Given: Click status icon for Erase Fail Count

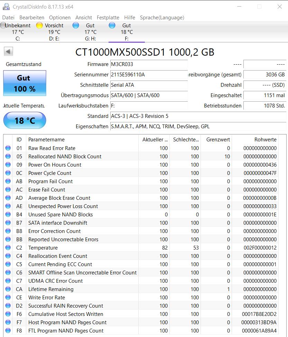Looking at the screenshot, I should (x=8, y=189).
